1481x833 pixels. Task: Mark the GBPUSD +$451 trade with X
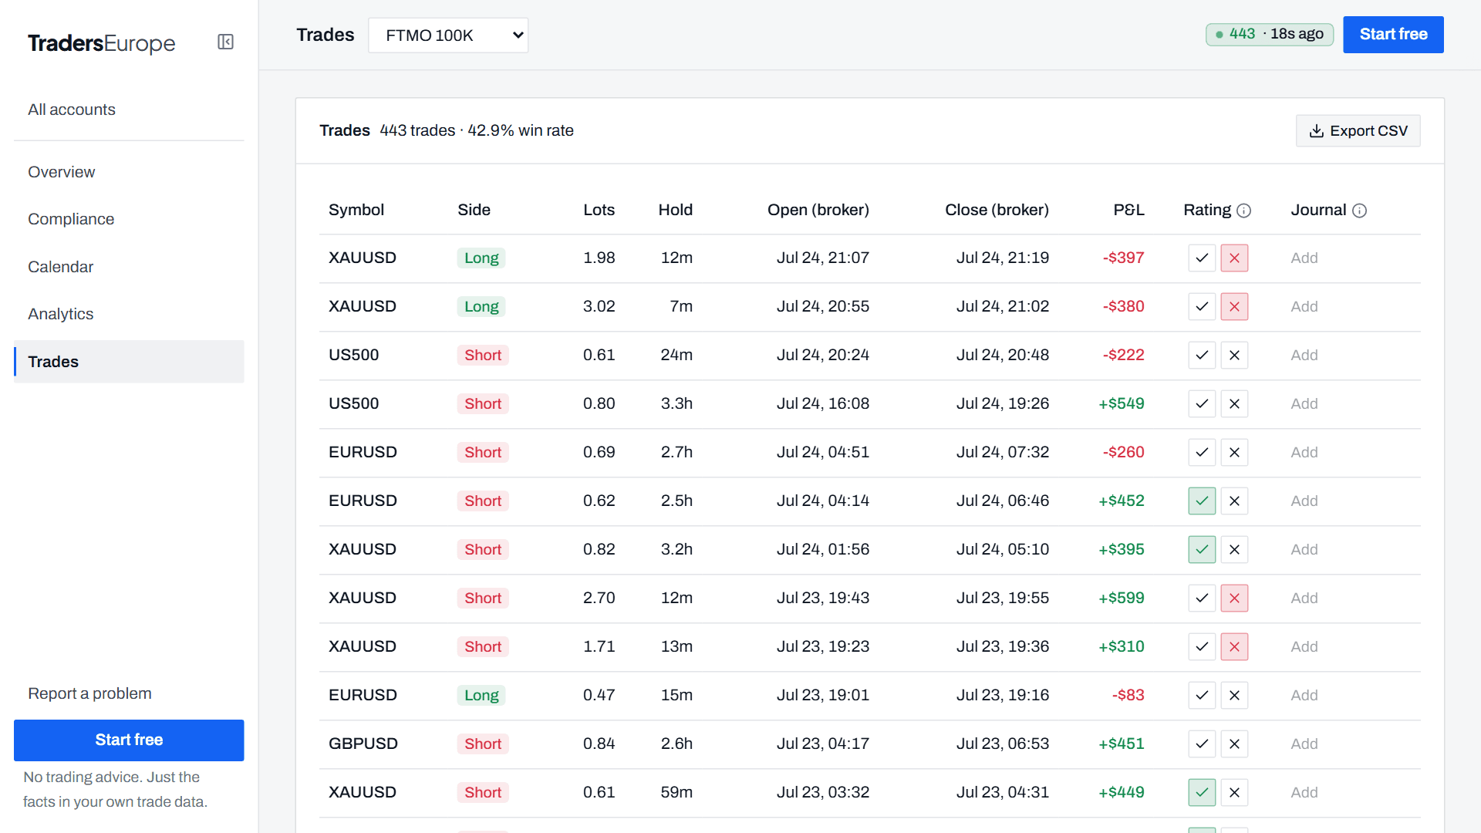click(x=1234, y=744)
